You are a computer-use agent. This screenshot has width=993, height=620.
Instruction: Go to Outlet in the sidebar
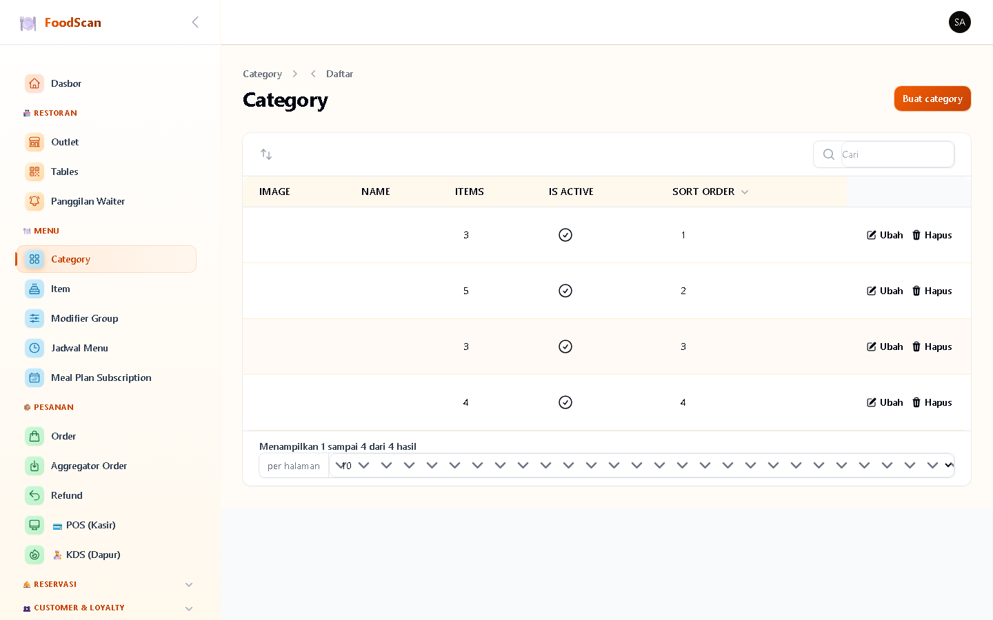[107, 142]
